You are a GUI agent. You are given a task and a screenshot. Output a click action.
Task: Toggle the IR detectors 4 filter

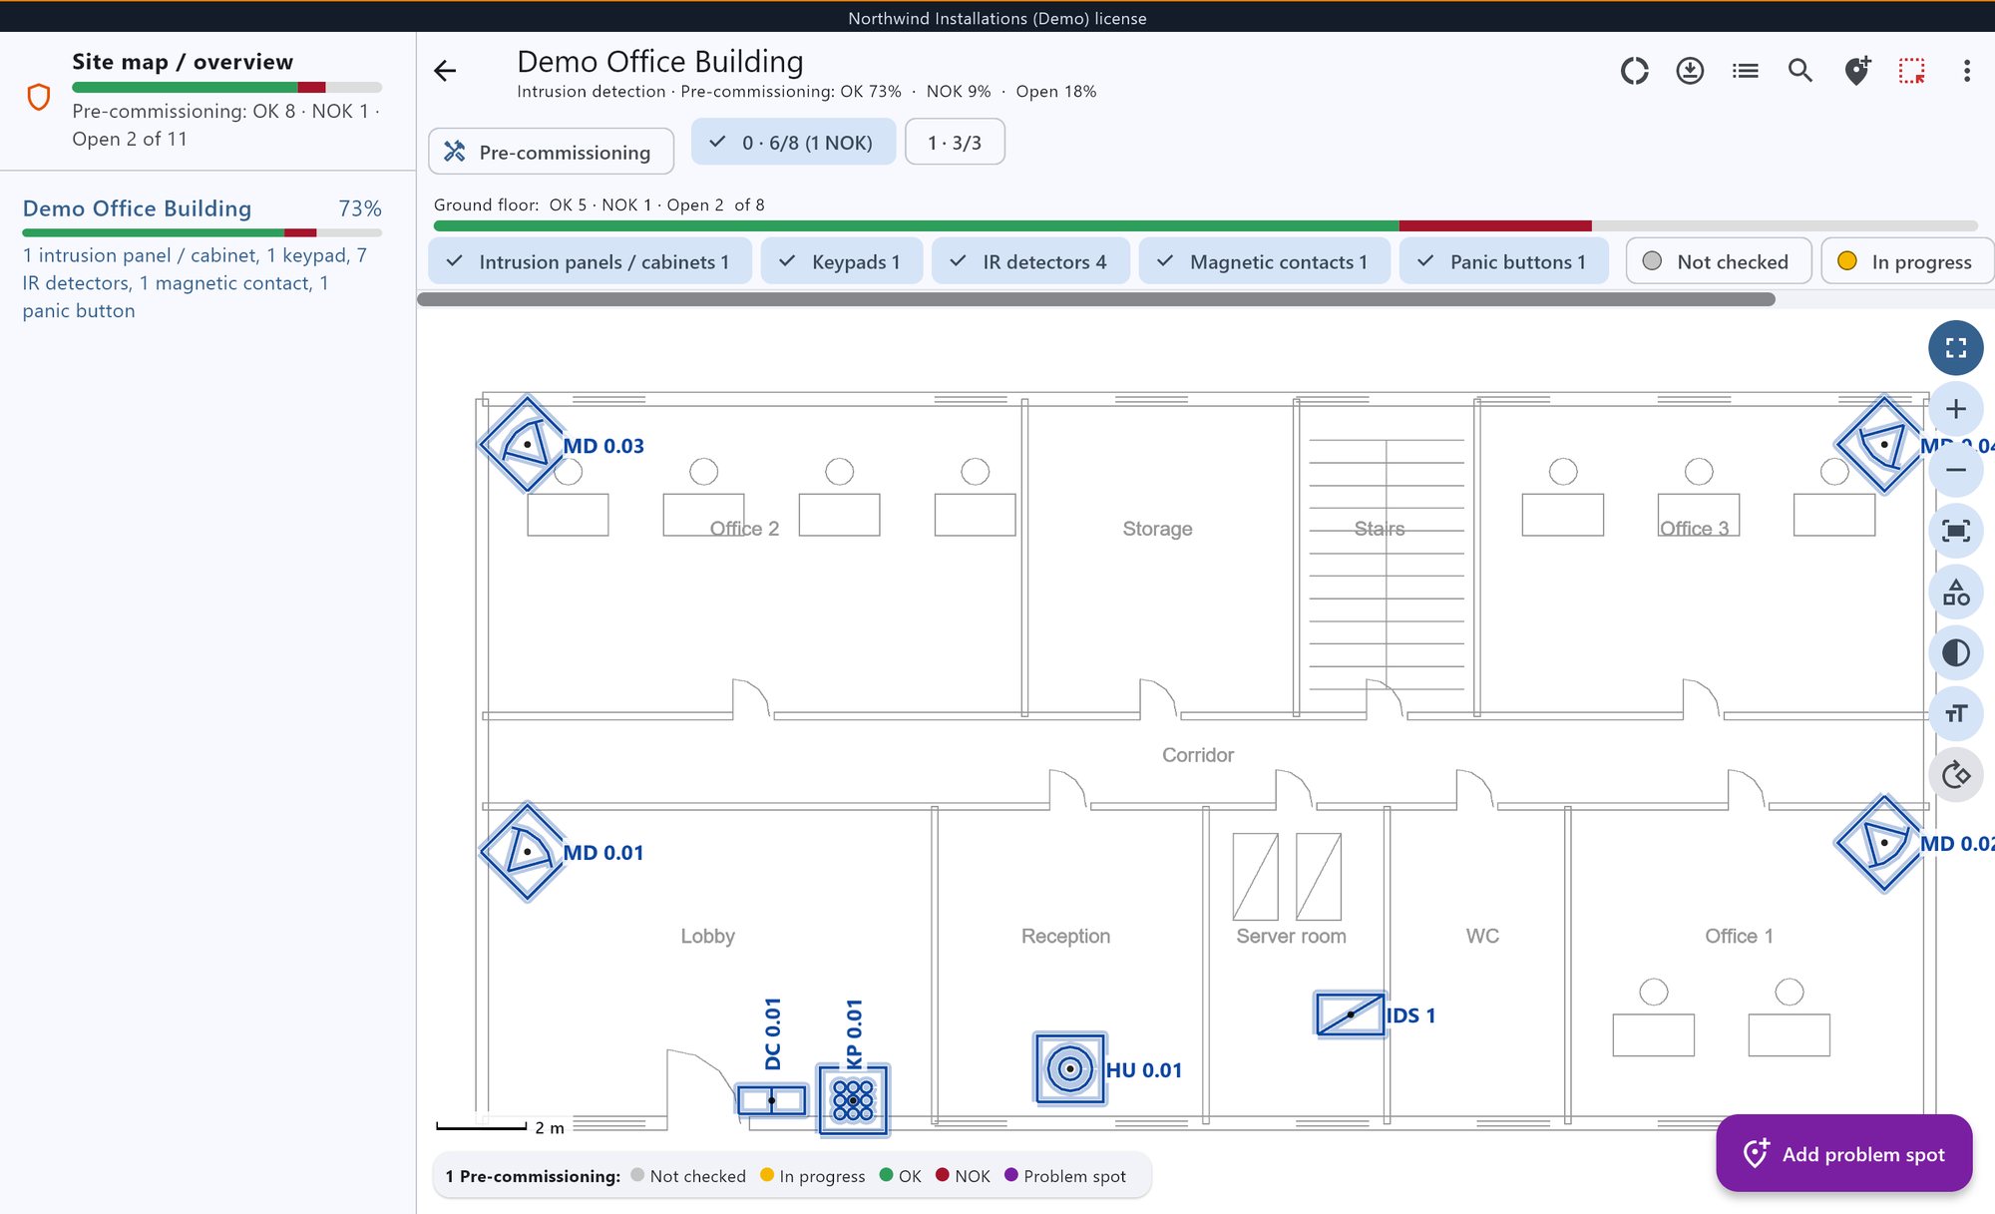[1029, 261]
